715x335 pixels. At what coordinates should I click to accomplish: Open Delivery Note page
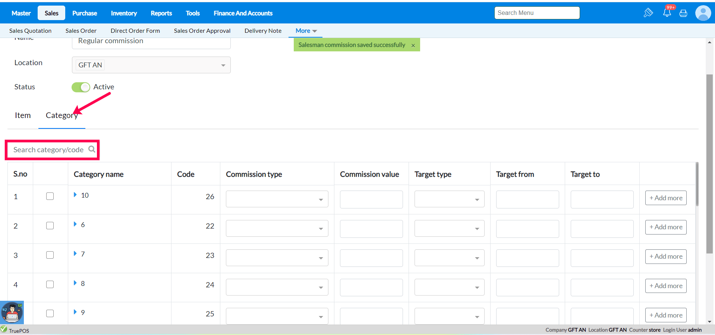(263, 31)
